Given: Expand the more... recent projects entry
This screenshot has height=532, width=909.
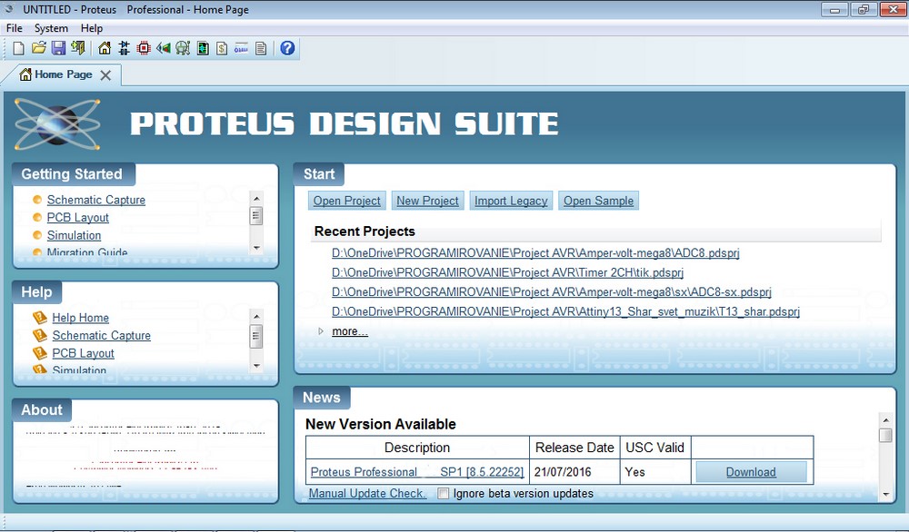Looking at the screenshot, I should pos(349,330).
